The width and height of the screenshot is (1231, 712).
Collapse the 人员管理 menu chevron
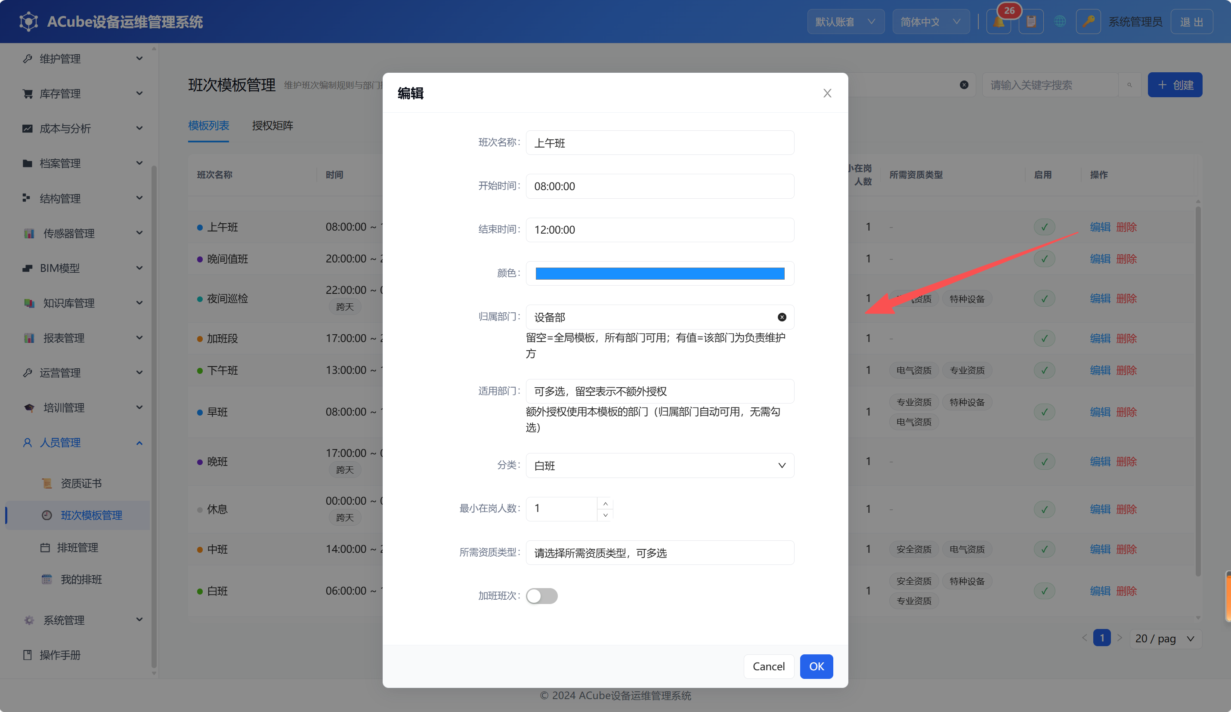pyautogui.click(x=139, y=443)
